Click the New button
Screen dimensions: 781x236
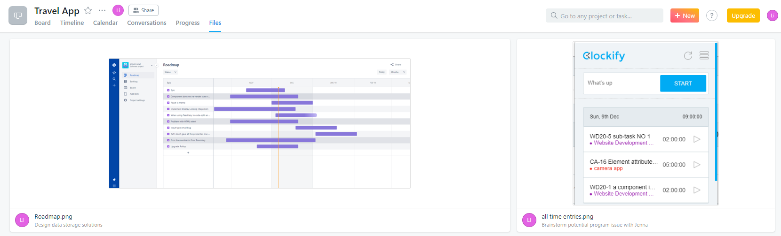pyautogui.click(x=685, y=15)
